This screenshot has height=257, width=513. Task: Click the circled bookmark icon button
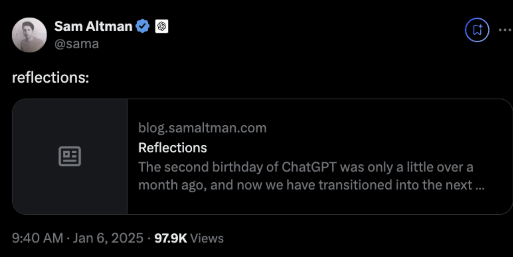point(477,30)
